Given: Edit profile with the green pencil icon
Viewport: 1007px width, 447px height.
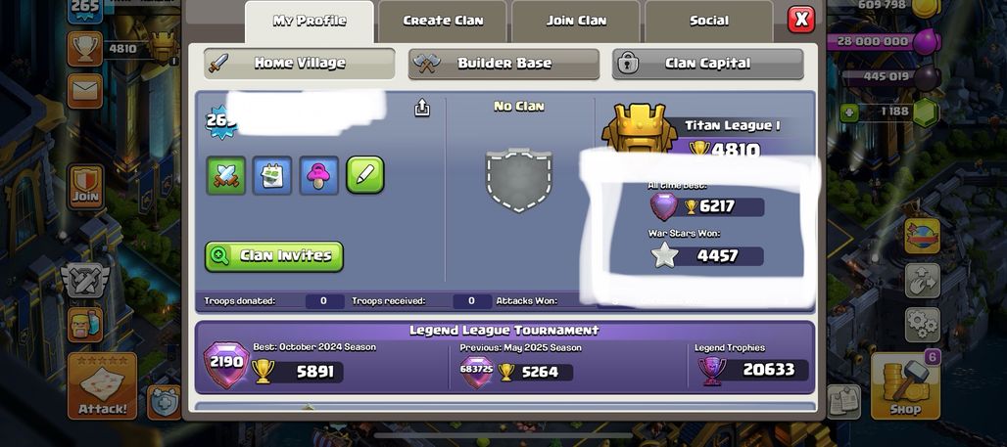Looking at the screenshot, I should [x=365, y=175].
